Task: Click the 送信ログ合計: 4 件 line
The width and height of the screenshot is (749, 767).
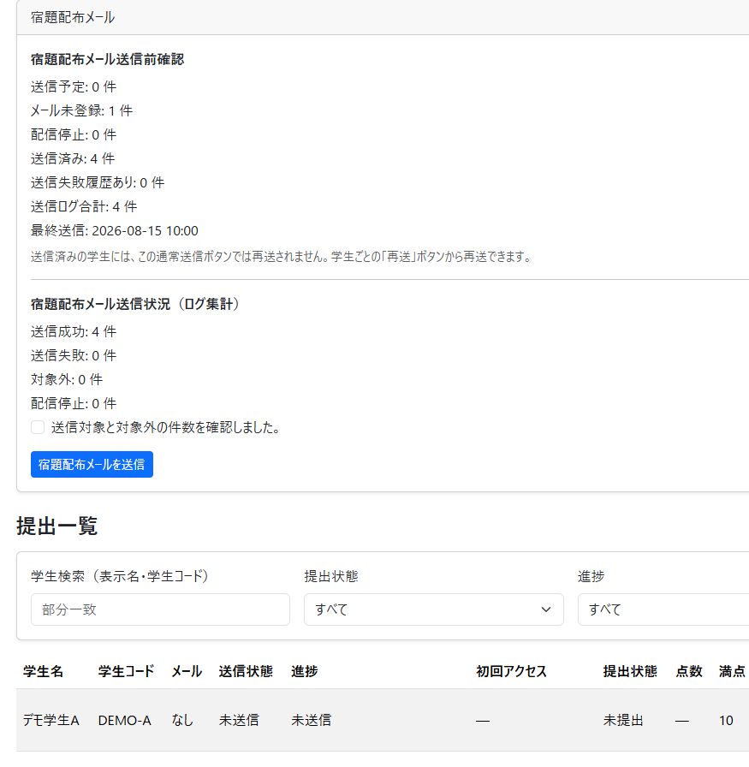Action: point(84,206)
